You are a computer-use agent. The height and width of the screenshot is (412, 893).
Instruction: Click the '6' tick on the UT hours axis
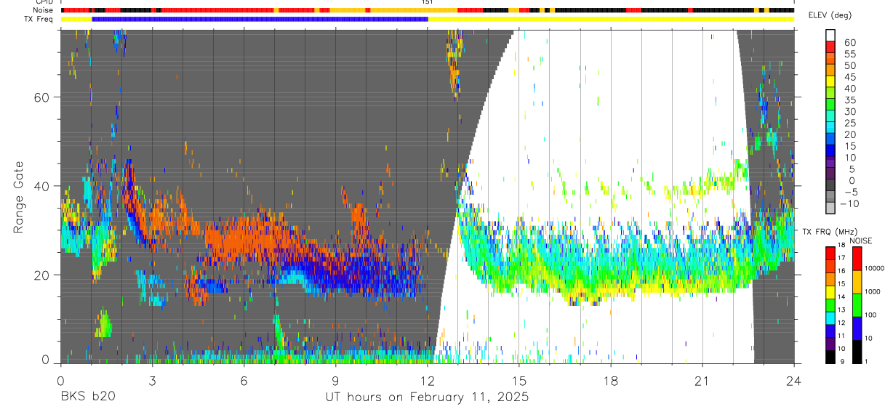[244, 380]
